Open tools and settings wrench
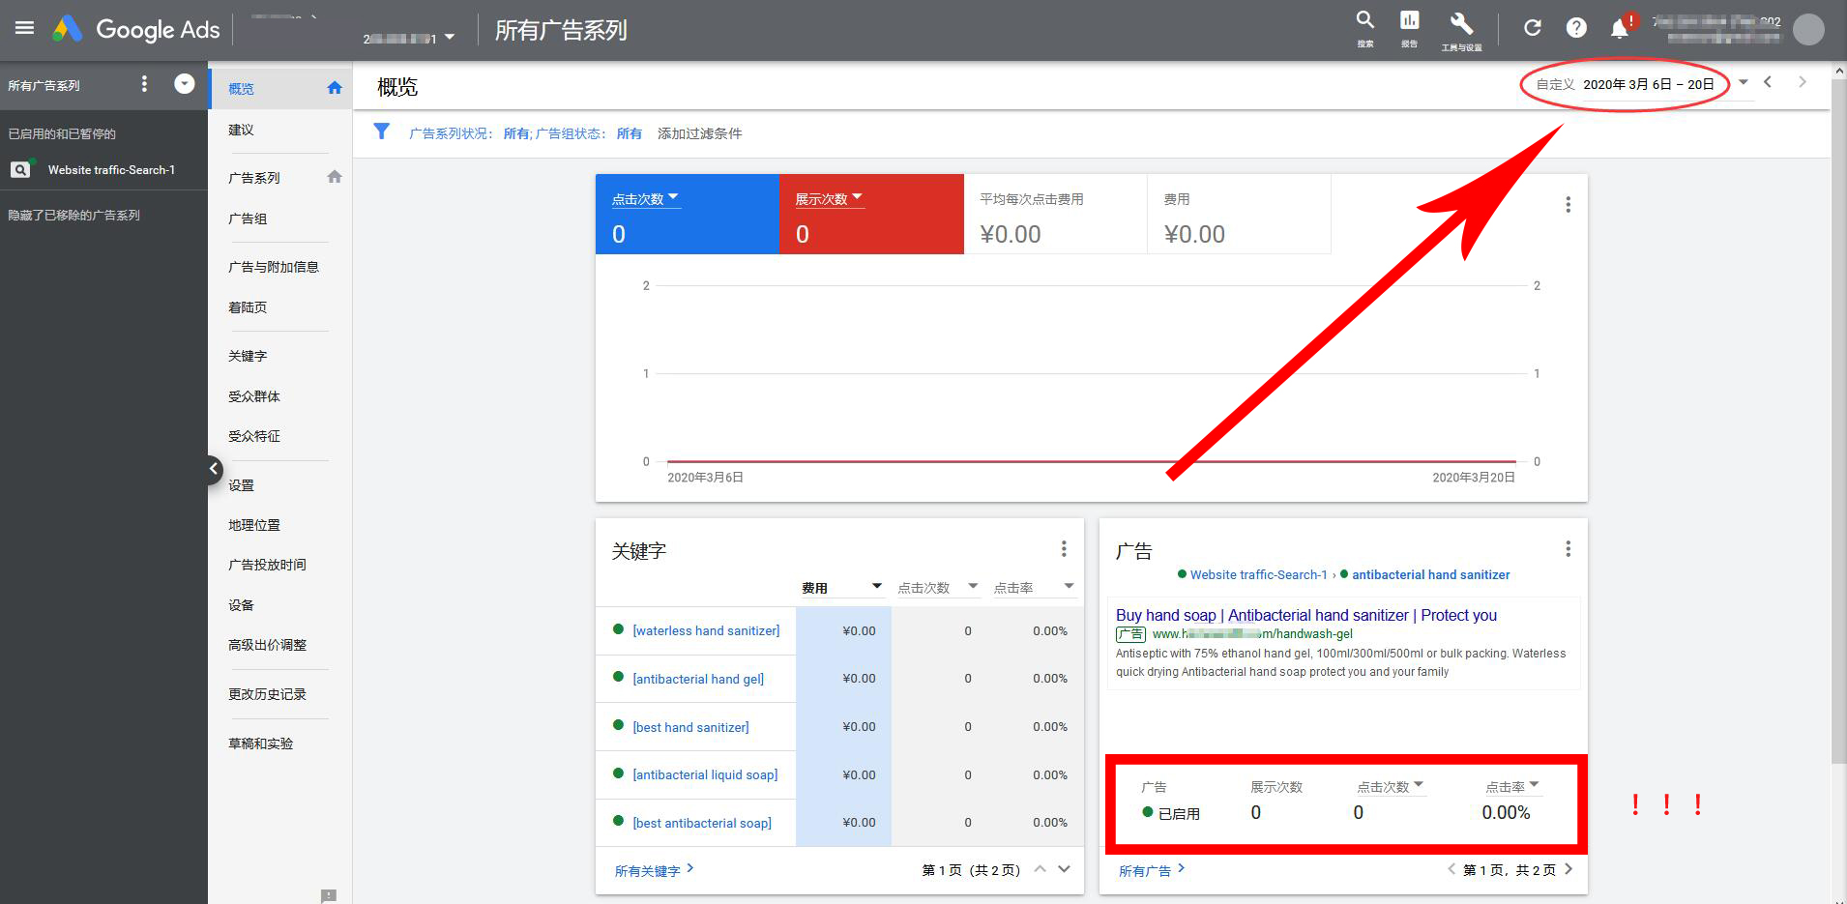 pyautogui.click(x=1460, y=23)
